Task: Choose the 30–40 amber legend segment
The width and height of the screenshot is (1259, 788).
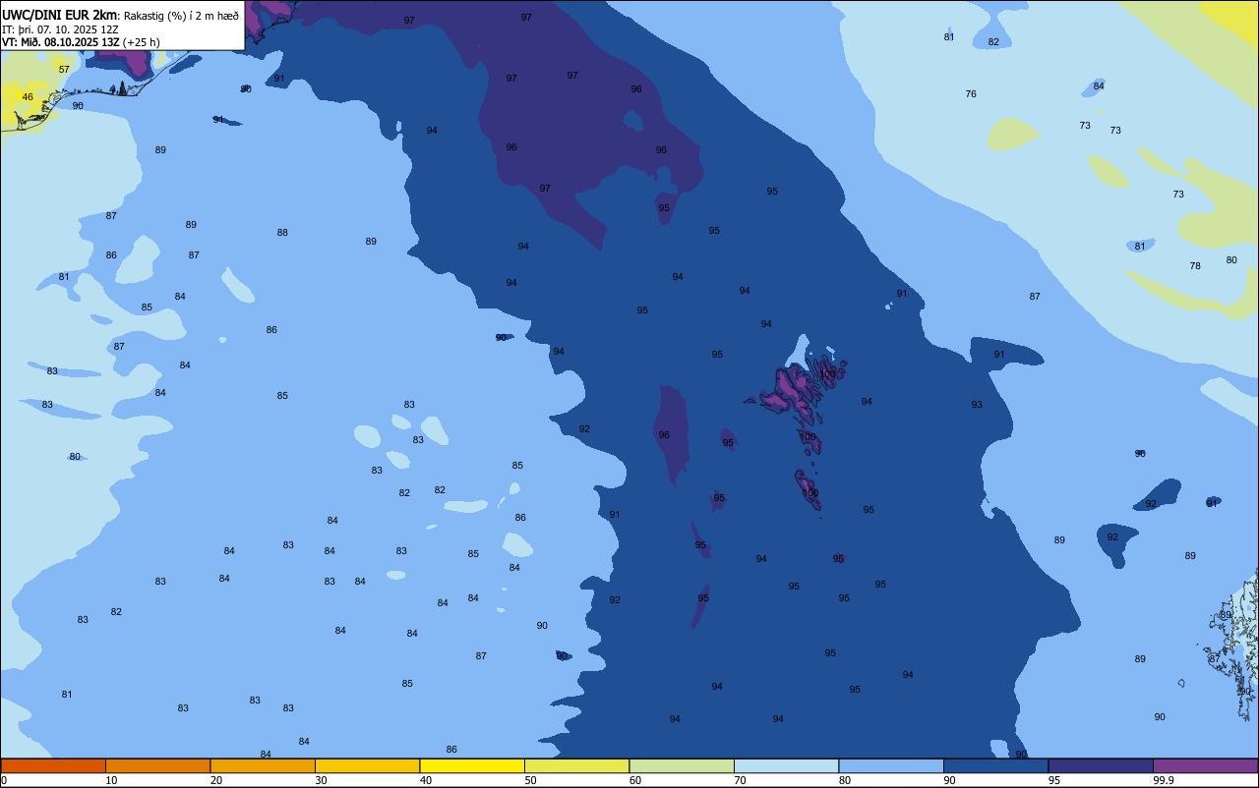Action: tap(367, 765)
